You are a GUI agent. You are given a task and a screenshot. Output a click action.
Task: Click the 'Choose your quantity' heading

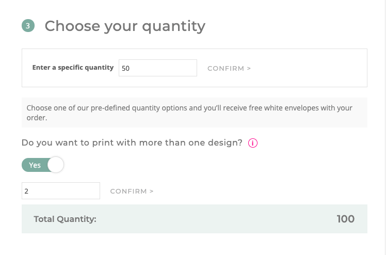tap(125, 26)
